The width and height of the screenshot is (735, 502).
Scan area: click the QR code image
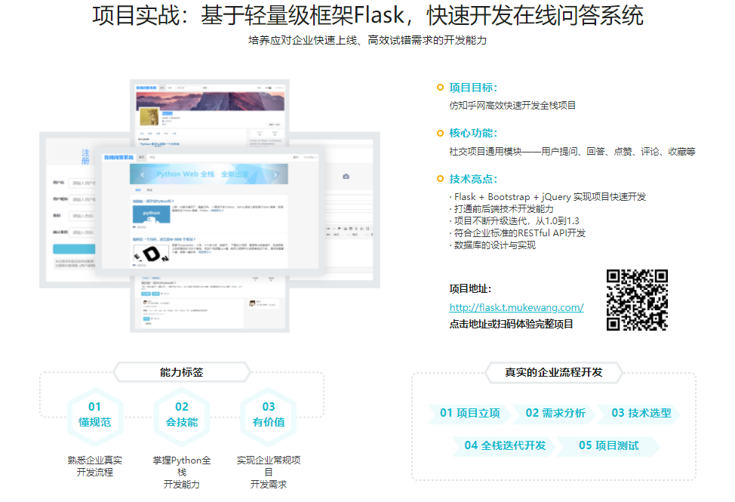pos(637,300)
